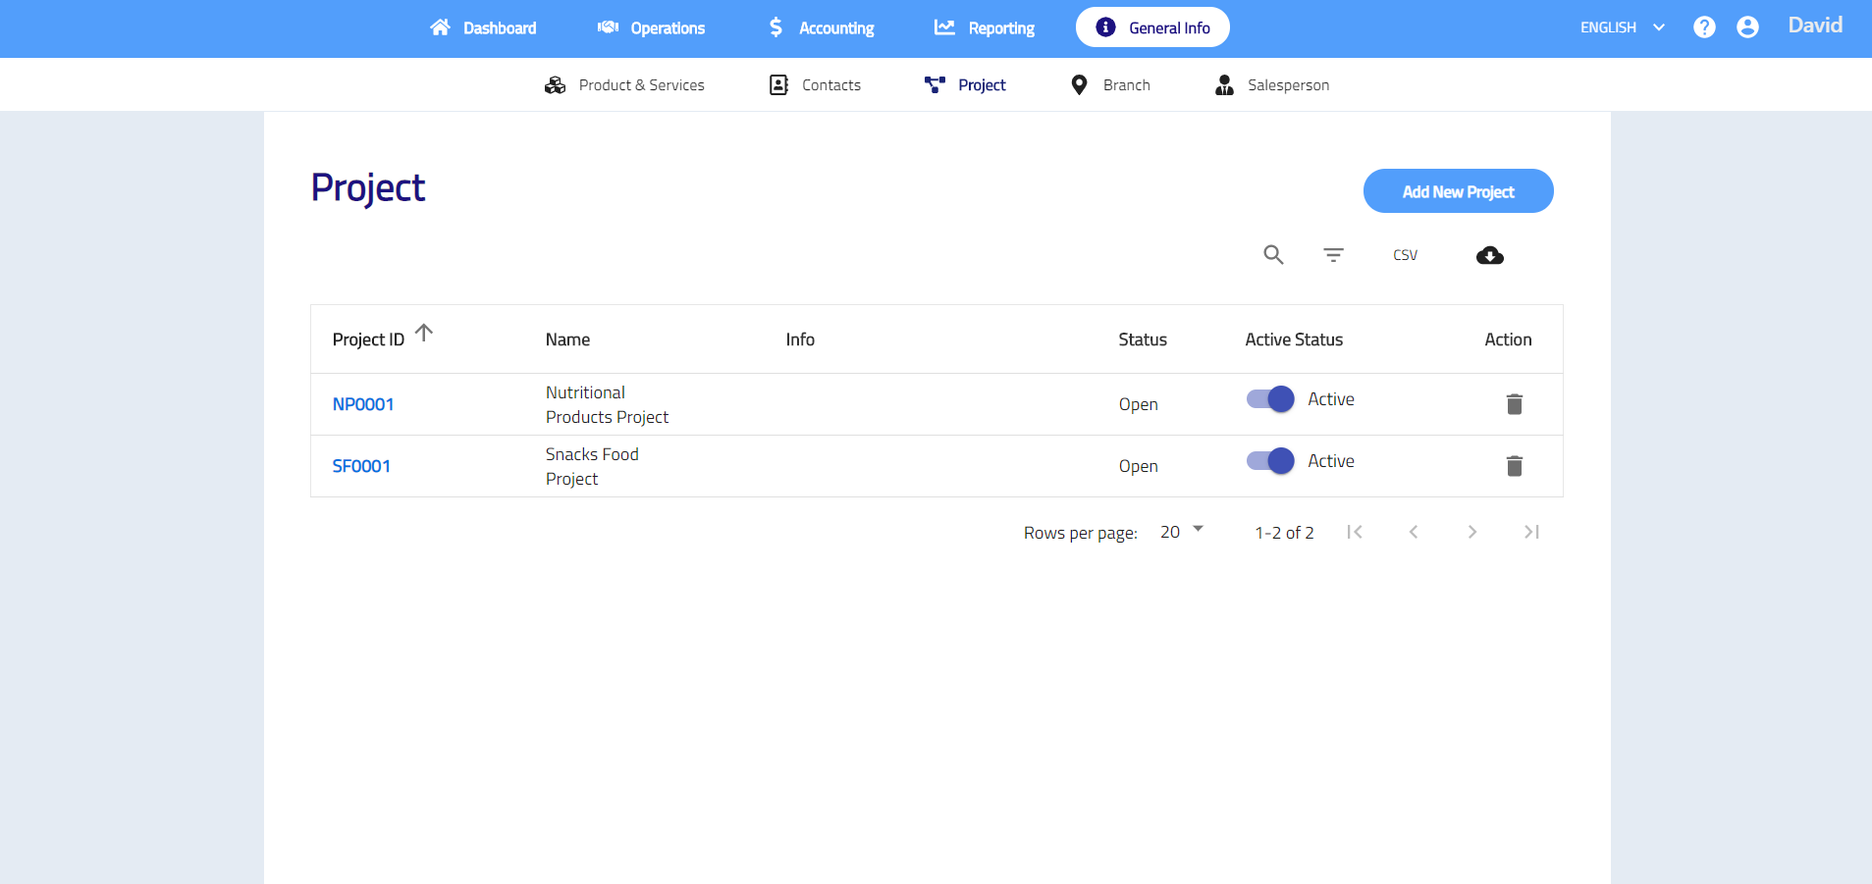Delete the NP0001 project via trash icon
Image resolution: width=1872 pixels, height=884 pixels.
point(1514,404)
